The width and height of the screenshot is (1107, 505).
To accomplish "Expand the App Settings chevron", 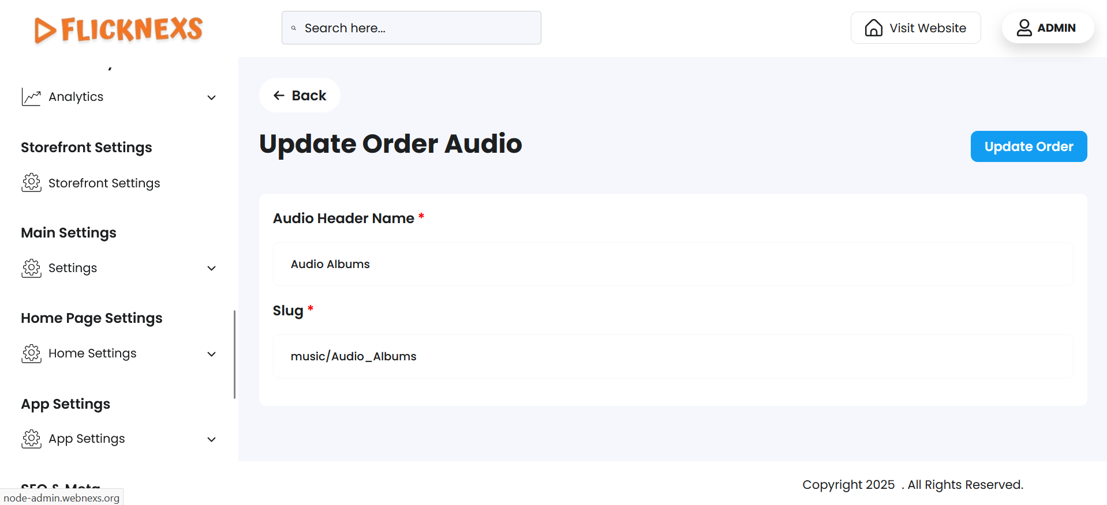I will coord(211,439).
